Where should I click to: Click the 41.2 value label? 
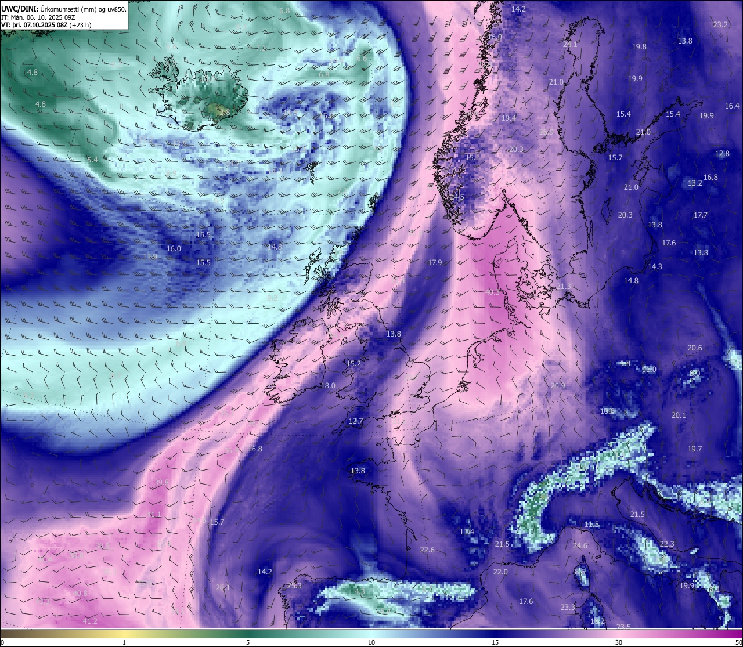pos(90,621)
